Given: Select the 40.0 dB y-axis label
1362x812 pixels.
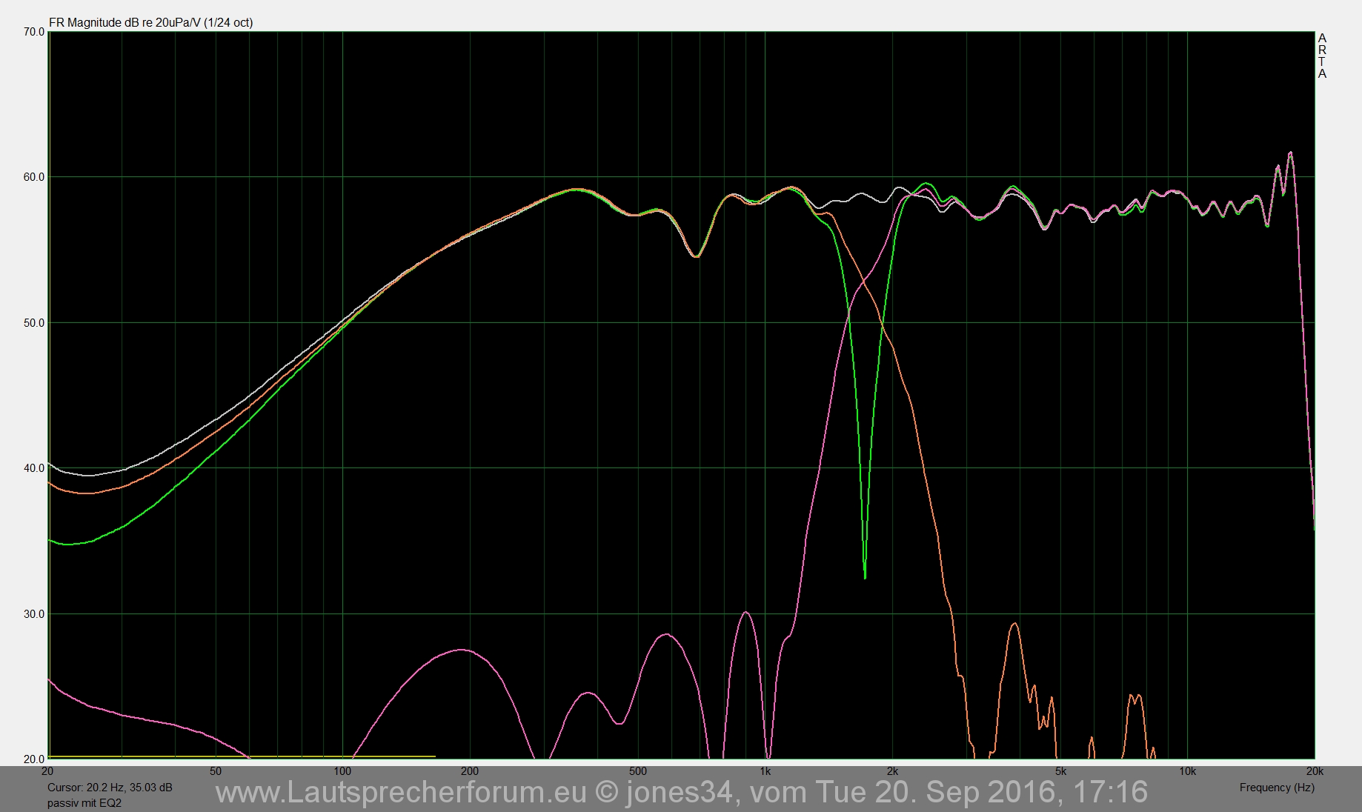Looking at the screenshot, I should click(34, 468).
